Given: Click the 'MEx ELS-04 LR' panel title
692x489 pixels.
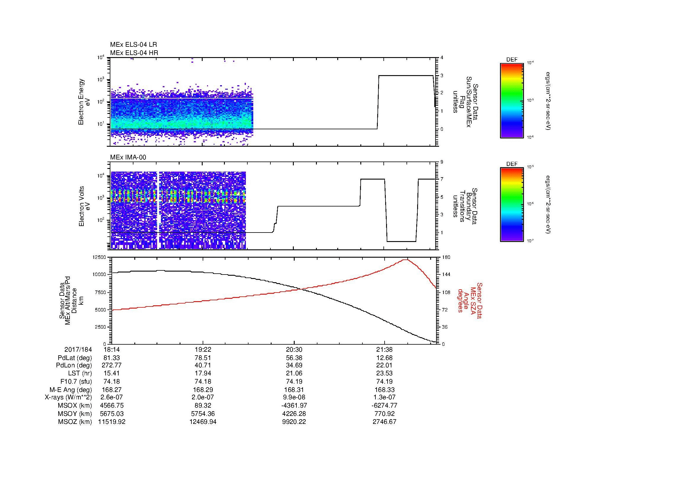Looking at the screenshot, I should [133, 45].
